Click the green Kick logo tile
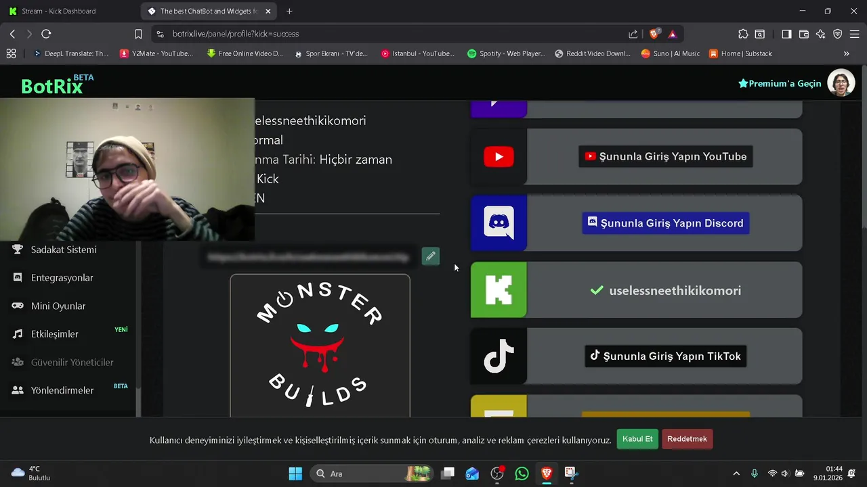Viewport: 867px width, 487px height. pyautogui.click(x=499, y=289)
